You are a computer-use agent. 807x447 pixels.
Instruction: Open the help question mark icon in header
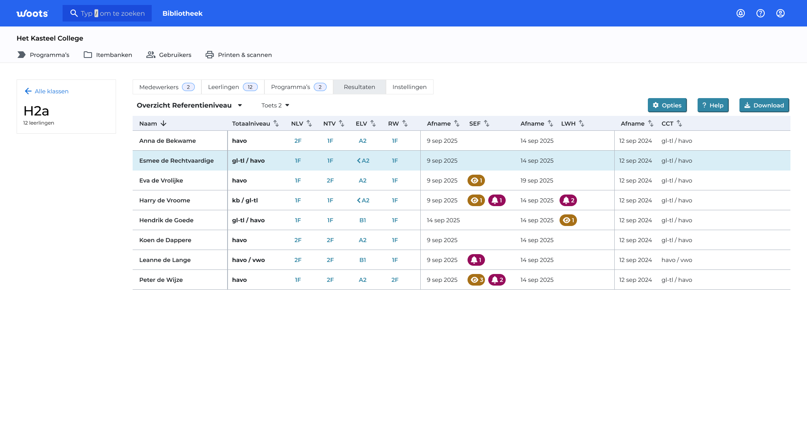coord(761,13)
